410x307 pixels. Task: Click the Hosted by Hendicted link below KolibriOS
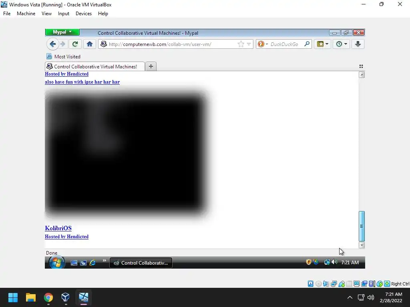pos(67,237)
